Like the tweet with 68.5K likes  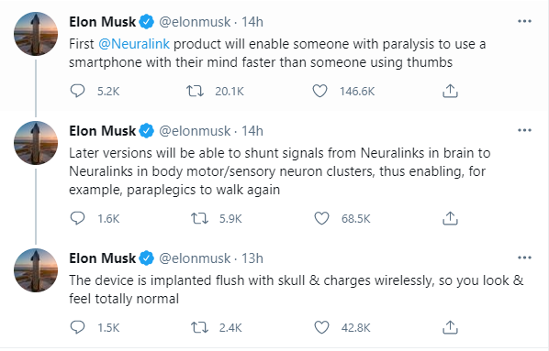click(x=321, y=218)
